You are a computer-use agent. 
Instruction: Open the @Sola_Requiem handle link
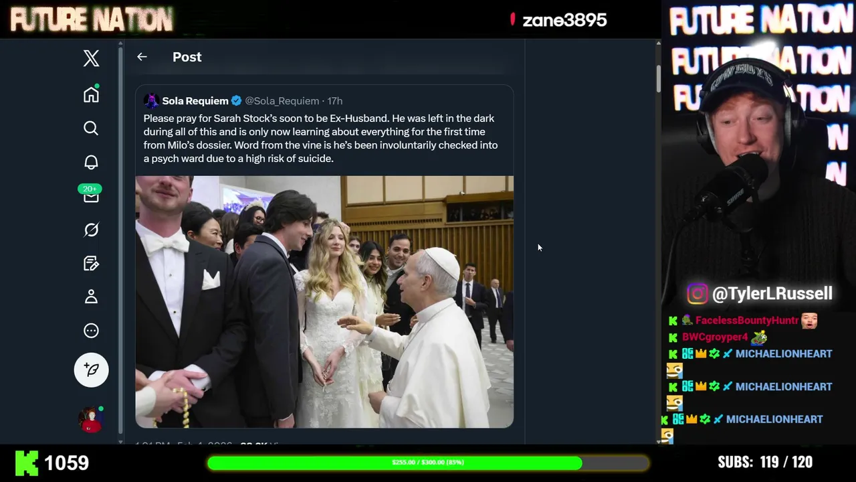pos(282,101)
